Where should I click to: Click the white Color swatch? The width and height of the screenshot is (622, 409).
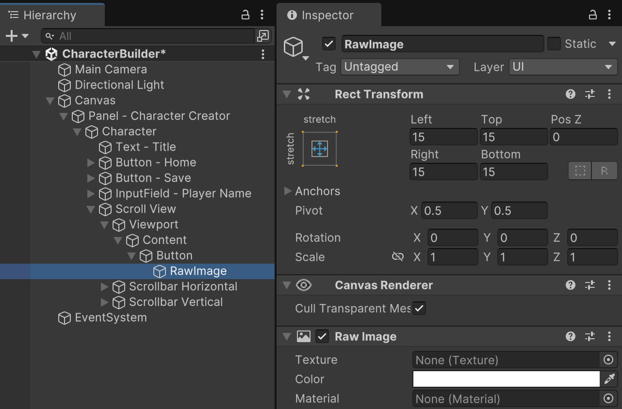point(506,379)
